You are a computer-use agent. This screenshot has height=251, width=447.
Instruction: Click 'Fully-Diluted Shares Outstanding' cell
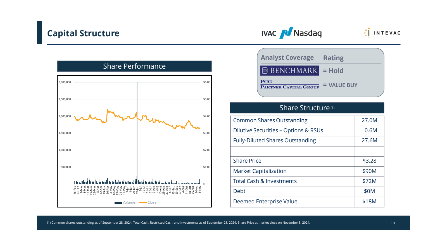293,141
